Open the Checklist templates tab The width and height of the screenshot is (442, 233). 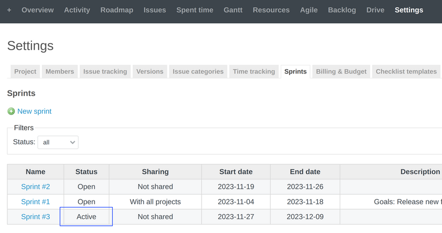[x=406, y=72]
